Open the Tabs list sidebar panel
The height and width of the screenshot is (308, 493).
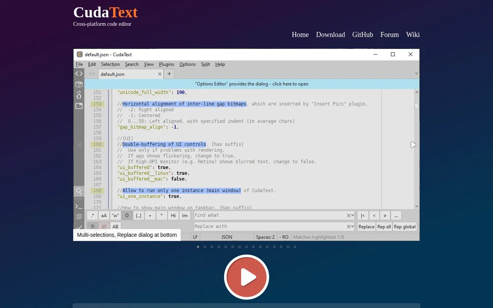[79, 106]
